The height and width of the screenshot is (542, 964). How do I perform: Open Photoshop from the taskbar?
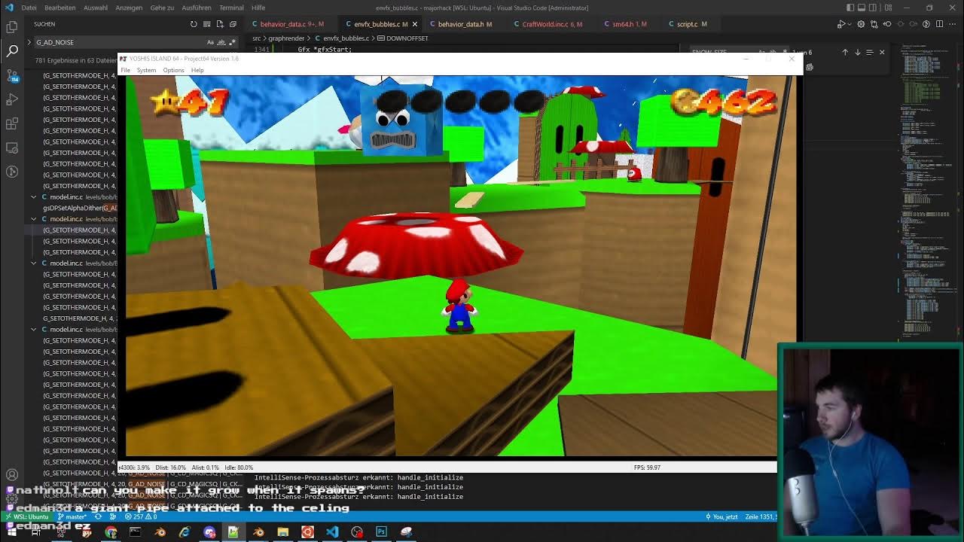381,532
